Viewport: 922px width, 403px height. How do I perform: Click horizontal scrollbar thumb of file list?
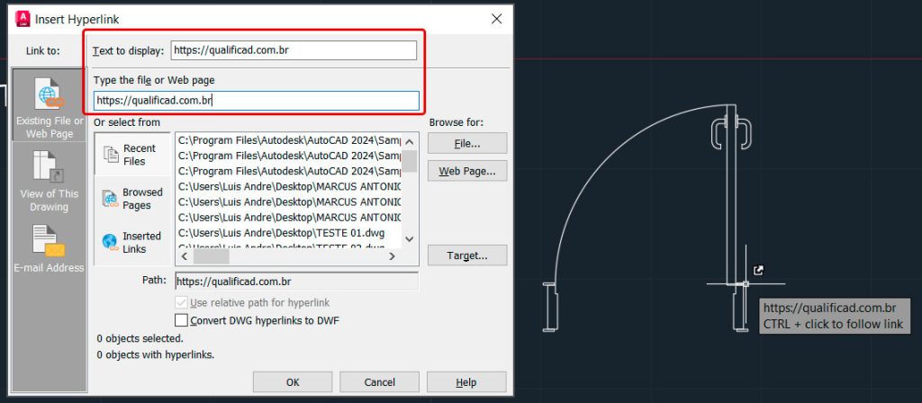[211, 256]
